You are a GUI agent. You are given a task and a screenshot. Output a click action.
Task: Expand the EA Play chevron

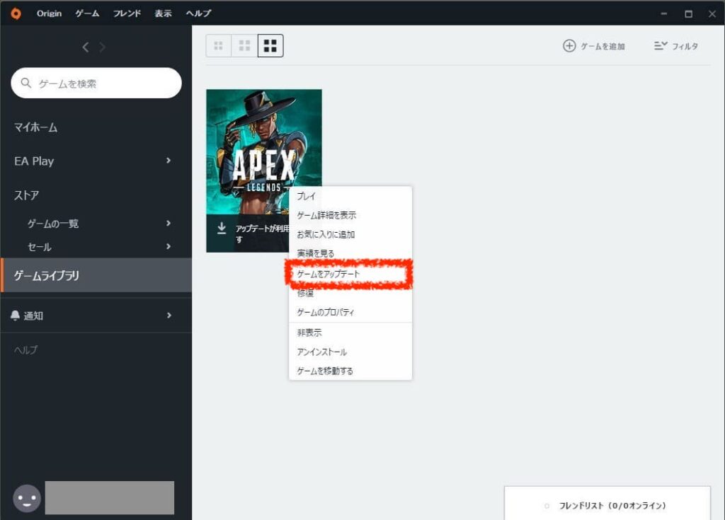tap(169, 161)
